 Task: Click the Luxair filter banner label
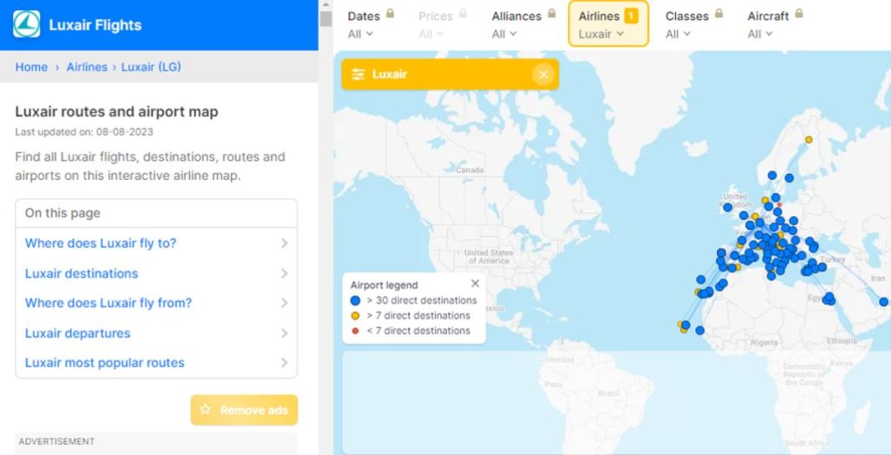click(390, 75)
